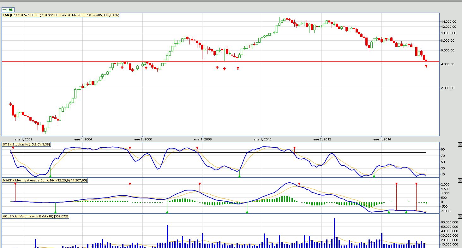Close the MACD indicator panel
Viewport: 462px width, 248px height.
pyautogui.click(x=459, y=180)
